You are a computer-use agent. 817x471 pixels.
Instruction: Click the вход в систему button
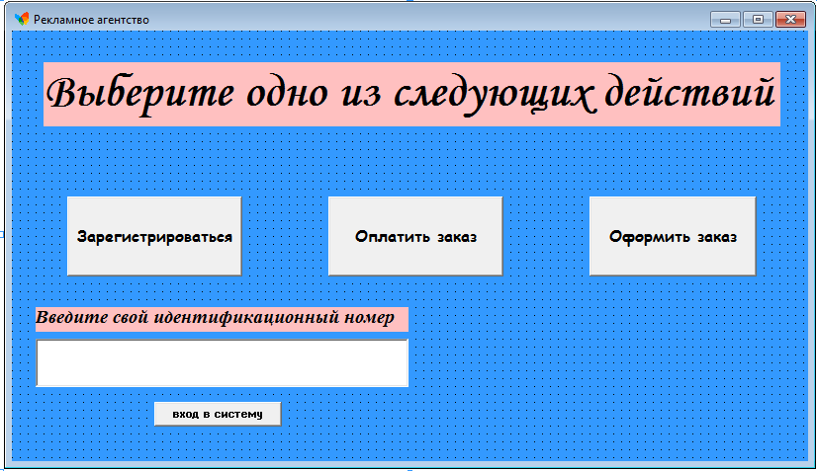[218, 414]
